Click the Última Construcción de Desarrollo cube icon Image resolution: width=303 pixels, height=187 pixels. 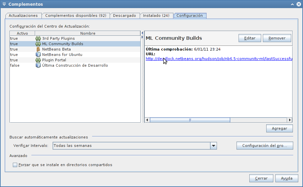(x=38, y=65)
